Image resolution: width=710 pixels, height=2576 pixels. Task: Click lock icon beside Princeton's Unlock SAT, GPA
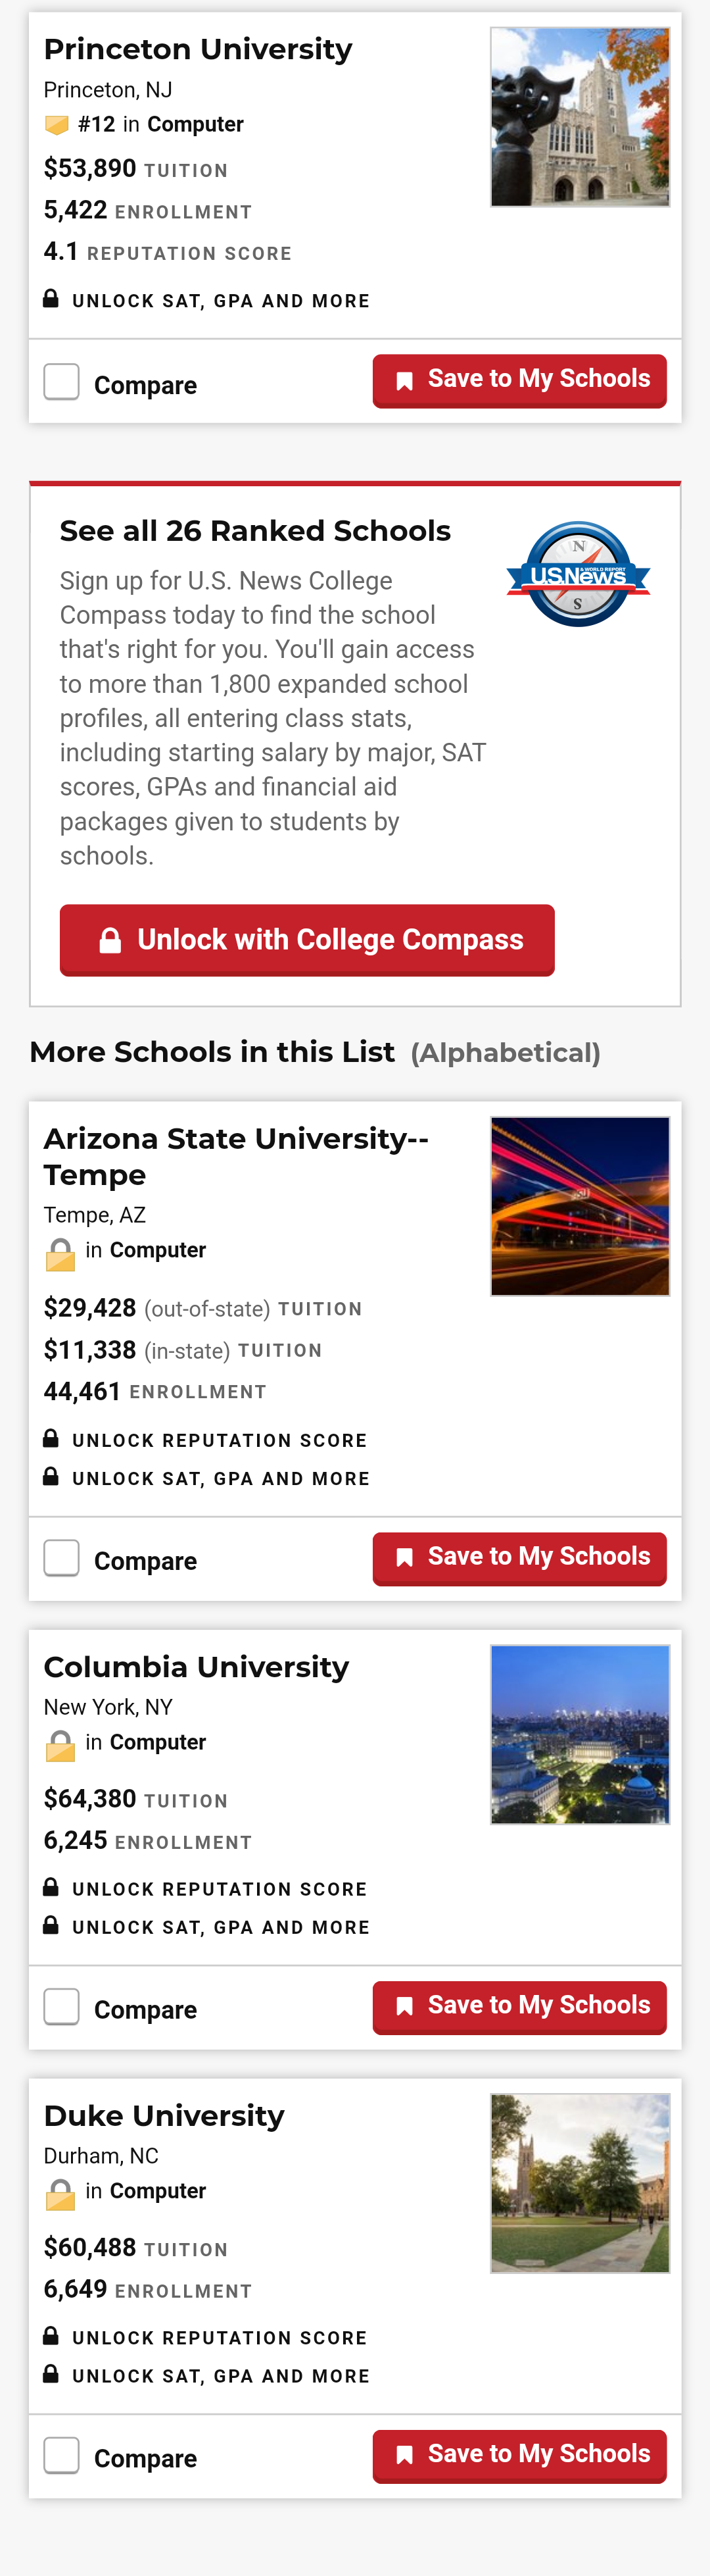coord(51,299)
